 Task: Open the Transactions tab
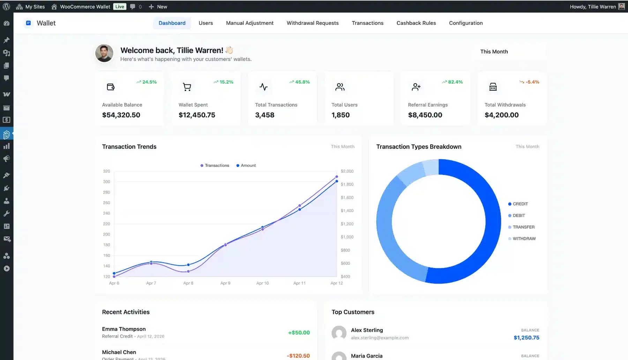tap(367, 23)
